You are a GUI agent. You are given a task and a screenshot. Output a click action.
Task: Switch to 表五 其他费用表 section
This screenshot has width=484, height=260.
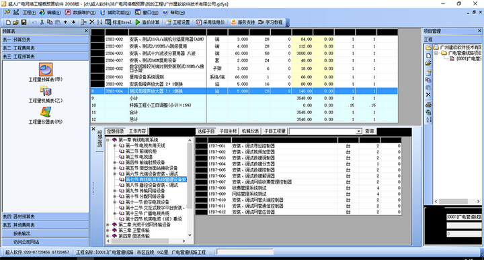46,225
